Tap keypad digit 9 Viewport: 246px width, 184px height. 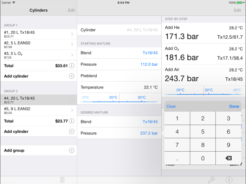coord(229,145)
